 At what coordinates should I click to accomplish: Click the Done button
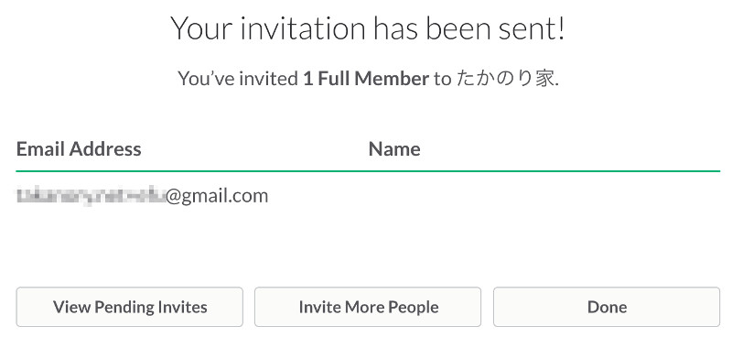point(607,307)
